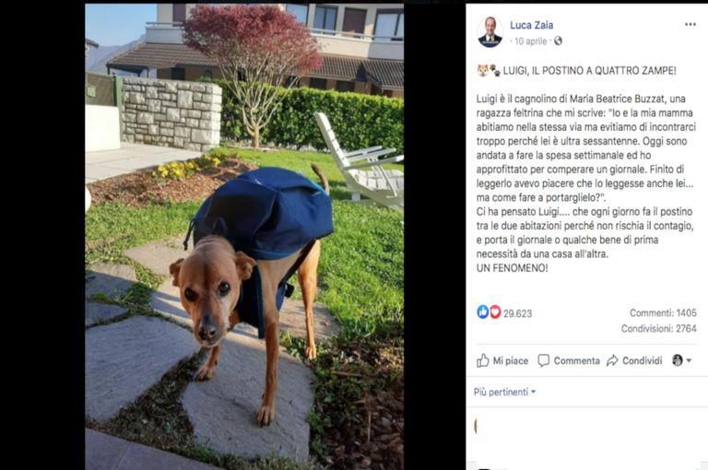This screenshot has height=470, width=708.
Task: Click the blue Like reaction icon
Action: click(x=483, y=311)
